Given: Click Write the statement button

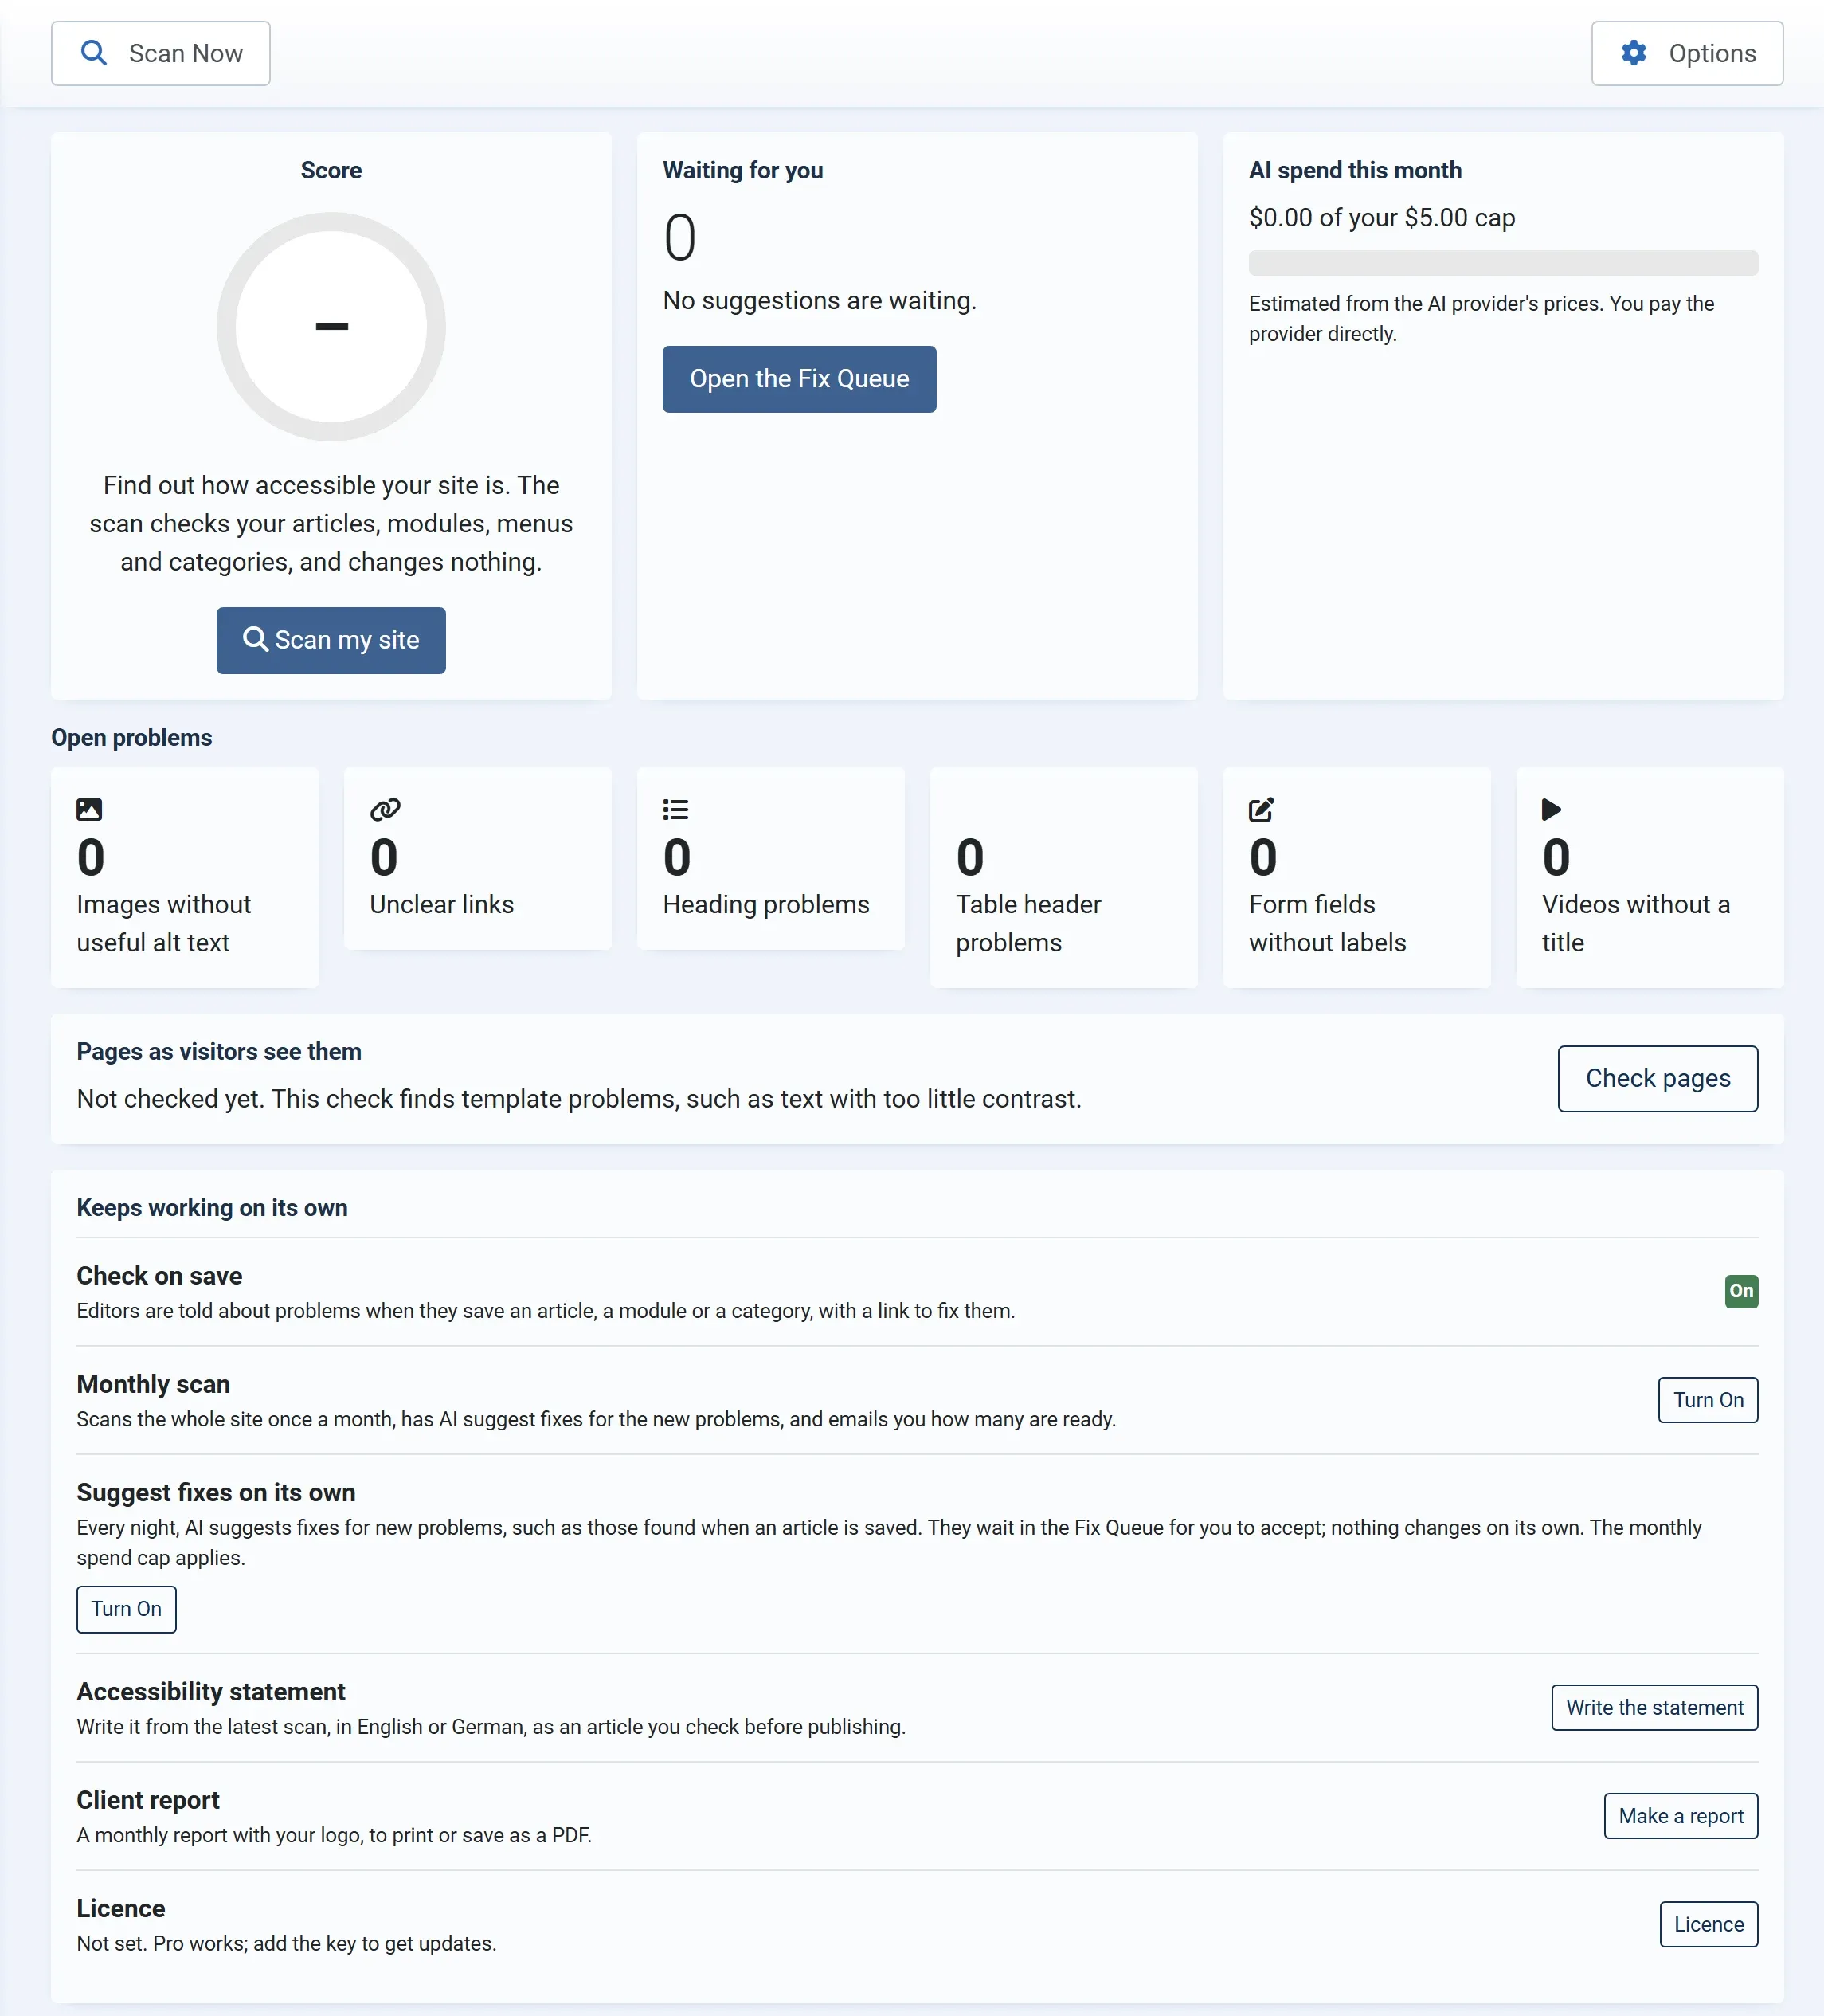Looking at the screenshot, I should click(1654, 1708).
